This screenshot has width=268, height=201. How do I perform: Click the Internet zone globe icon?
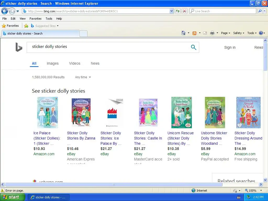pos(193,191)
